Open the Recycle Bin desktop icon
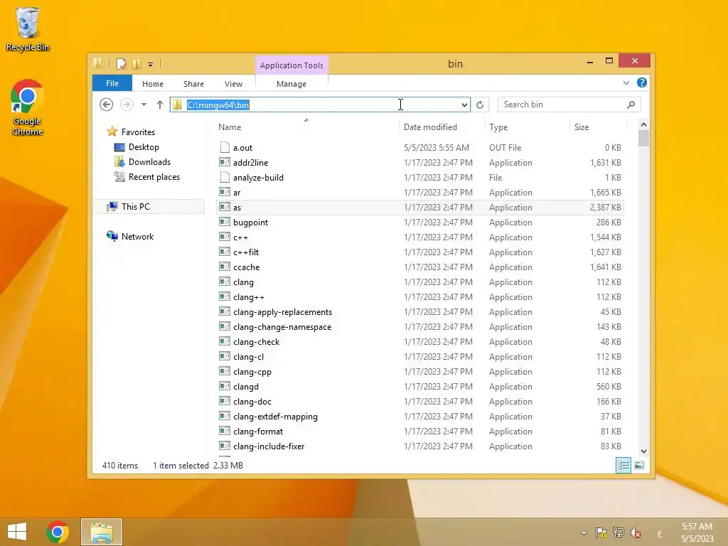The width and height of the screenshot is (728, 546). (x=28, y=28)
